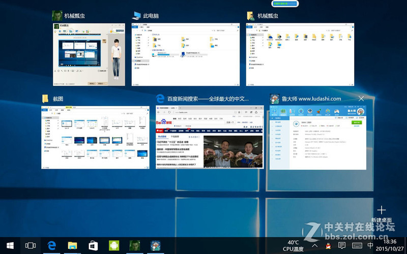
Task: Open the Windows Store taskbar icon
Action: click(x=93, y=245)
